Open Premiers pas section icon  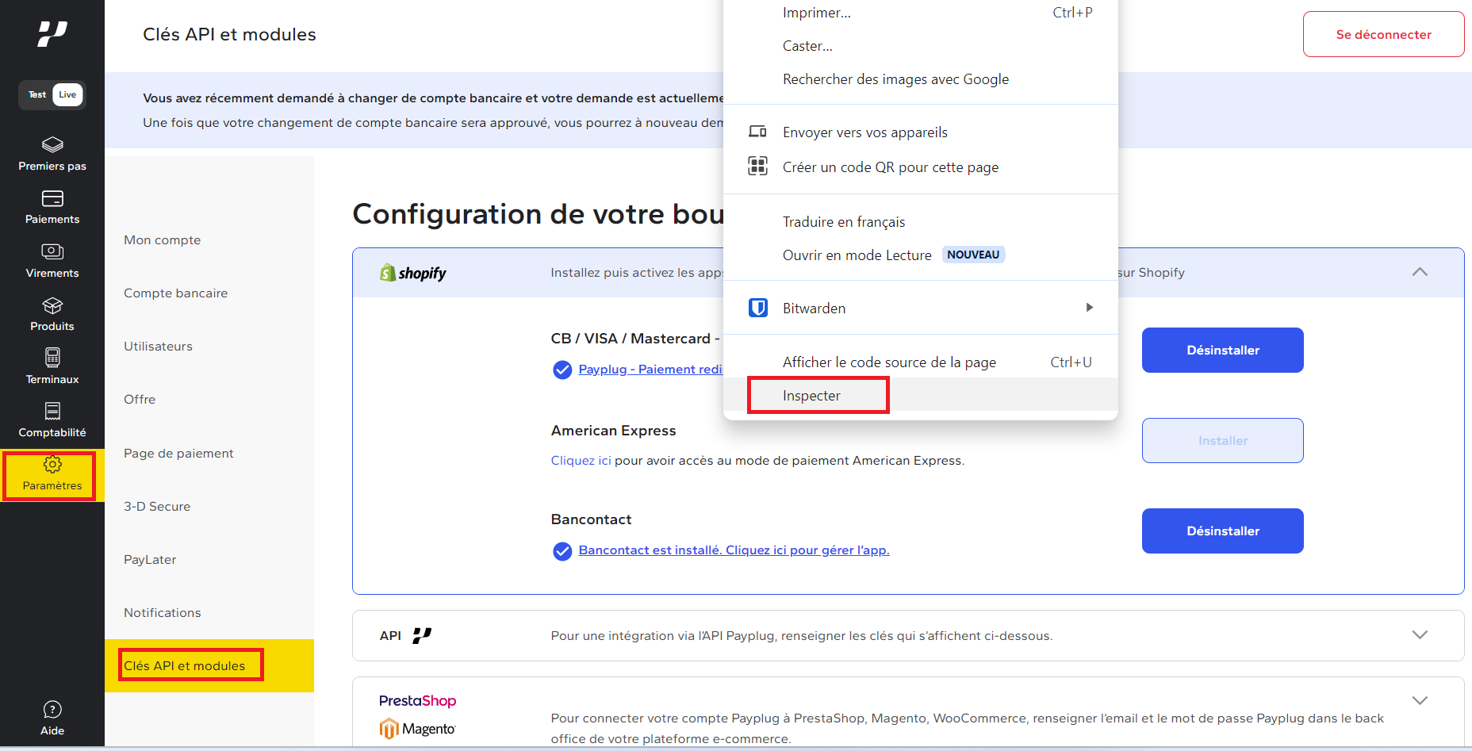52,145
